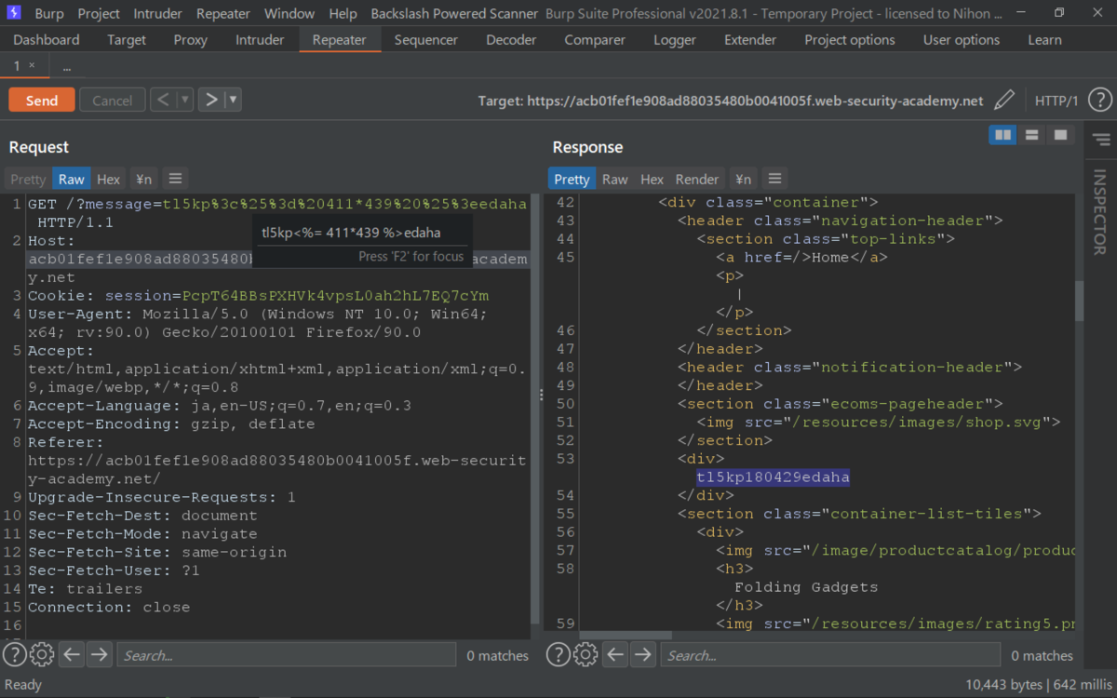The width and height of the screenshot is (1117, 698).
Task: Switch Request view to Pretty
Action: coord(28,179)
